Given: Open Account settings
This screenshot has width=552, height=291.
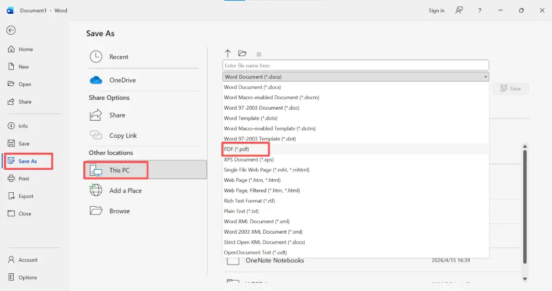Looking at the screenshot, I should pos(23,260).
